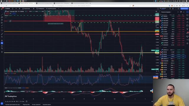189x106 pixels.
Task: Select GBPUSD row in watchlist
Action: (173, 52)
